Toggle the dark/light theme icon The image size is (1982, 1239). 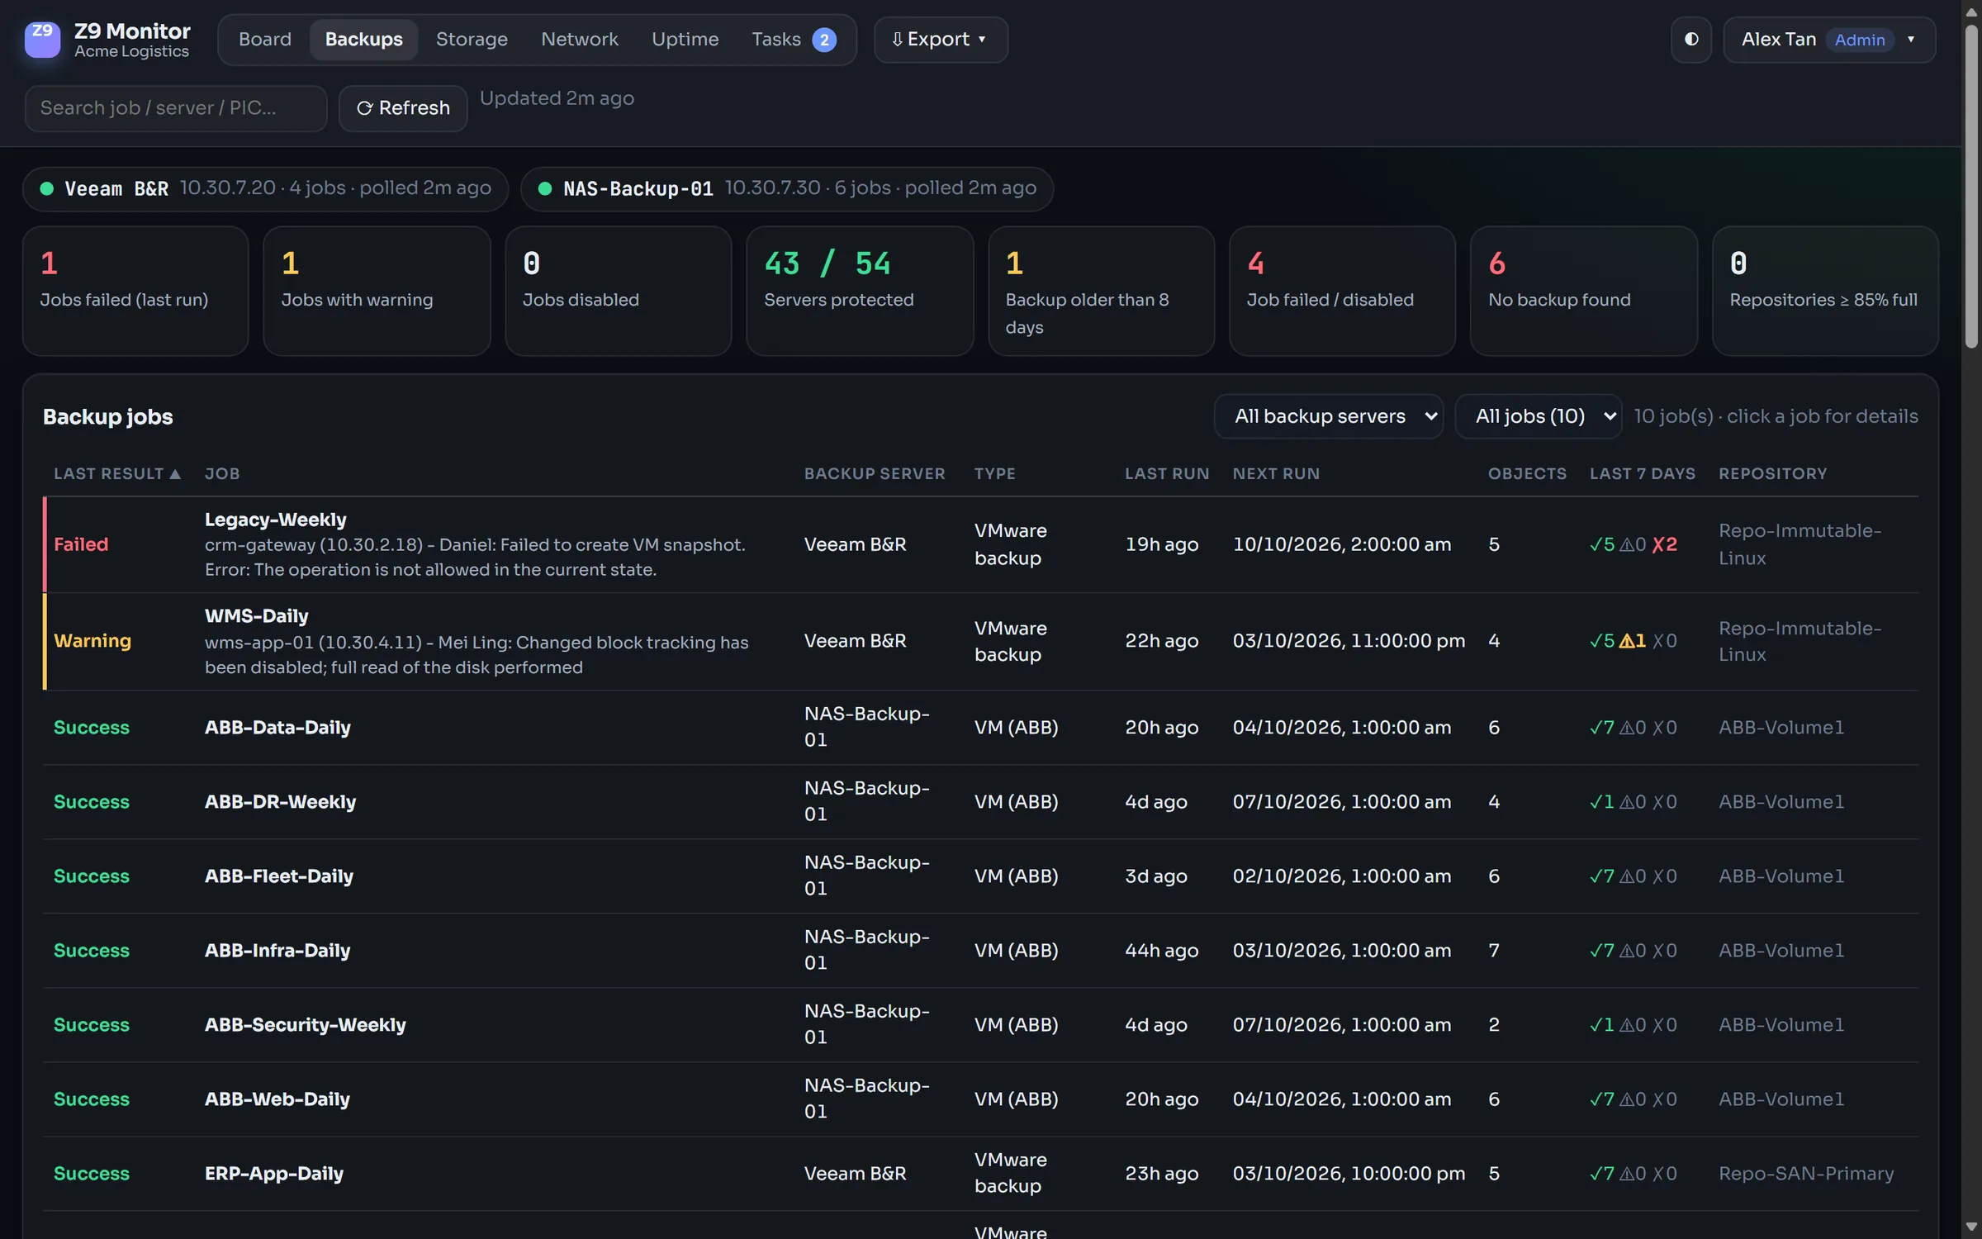point(1691,40)
